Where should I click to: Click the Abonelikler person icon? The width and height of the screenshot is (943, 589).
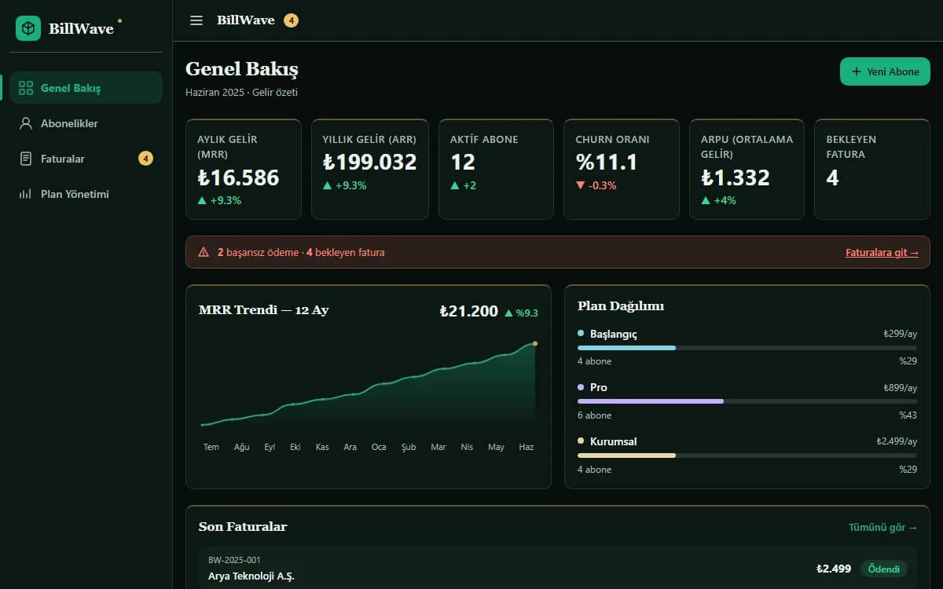(x=26, y=123)
